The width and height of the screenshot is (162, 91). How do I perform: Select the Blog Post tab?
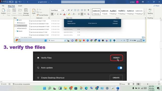coord(11,6)
